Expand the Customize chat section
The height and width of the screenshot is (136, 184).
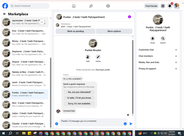158,50
